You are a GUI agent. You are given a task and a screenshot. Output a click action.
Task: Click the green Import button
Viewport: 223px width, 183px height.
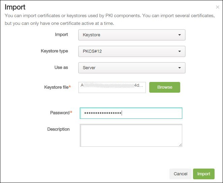click(204, 174)
